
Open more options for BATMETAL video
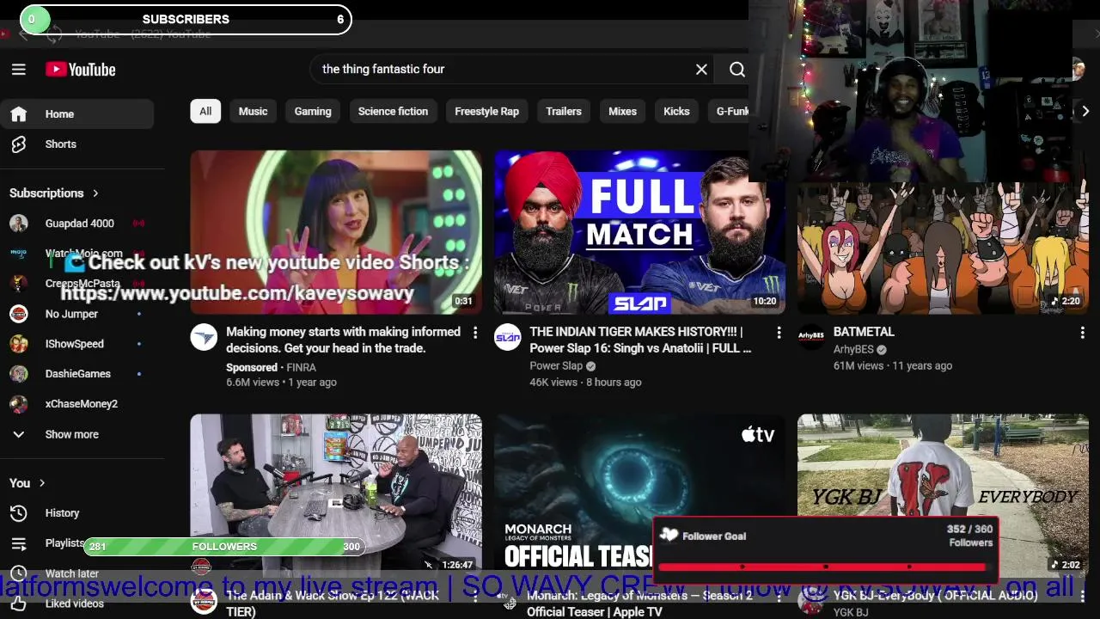pyautogui.click(x=1082, y=333)
